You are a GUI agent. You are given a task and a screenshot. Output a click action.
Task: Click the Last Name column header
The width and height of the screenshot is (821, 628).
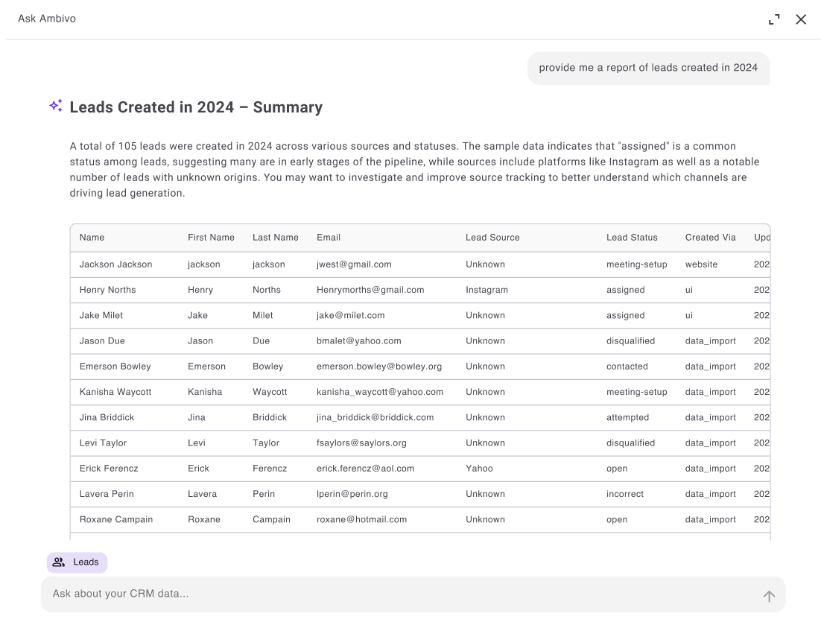pyautogui.click(x=276, y=237)
